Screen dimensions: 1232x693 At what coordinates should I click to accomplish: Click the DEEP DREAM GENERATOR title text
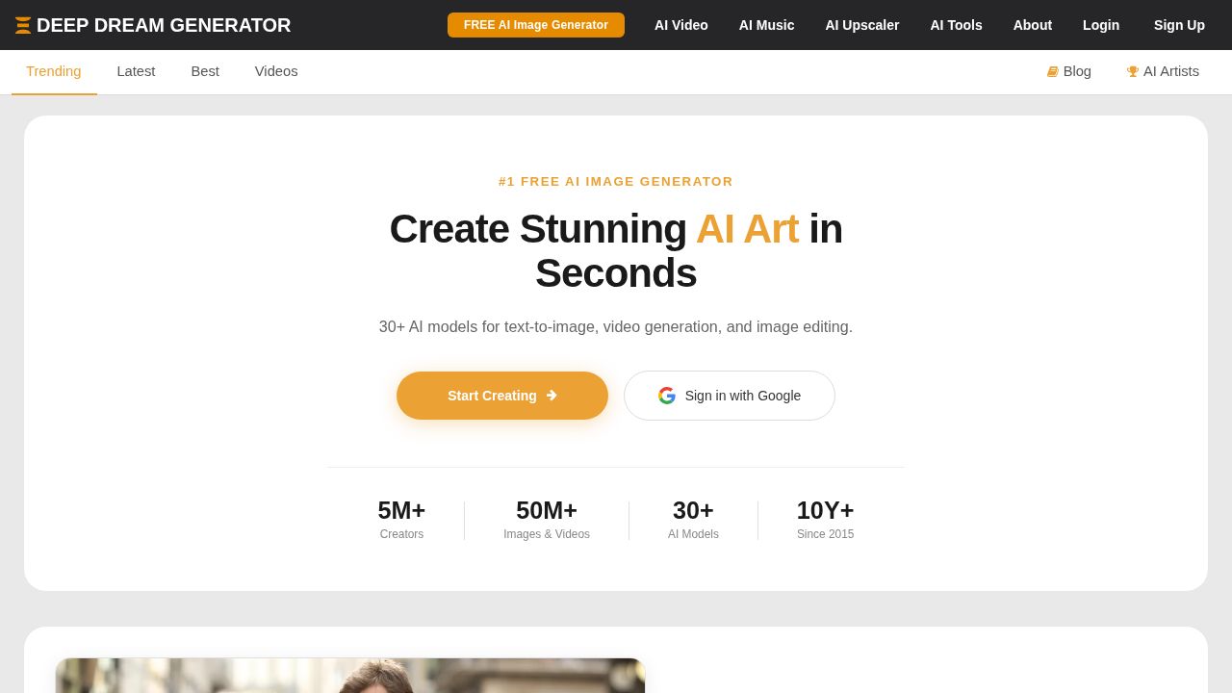[164, 25]
